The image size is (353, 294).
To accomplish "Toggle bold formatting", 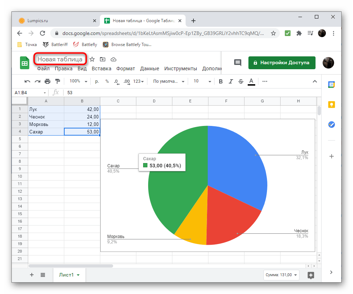I will [221, 81].
